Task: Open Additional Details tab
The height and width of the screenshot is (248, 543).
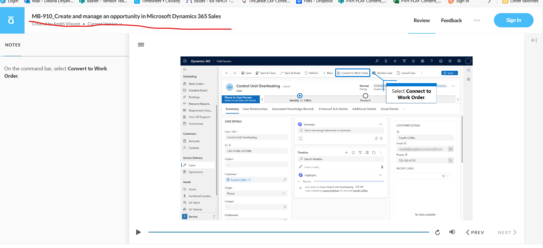Action: coord(364,109)
